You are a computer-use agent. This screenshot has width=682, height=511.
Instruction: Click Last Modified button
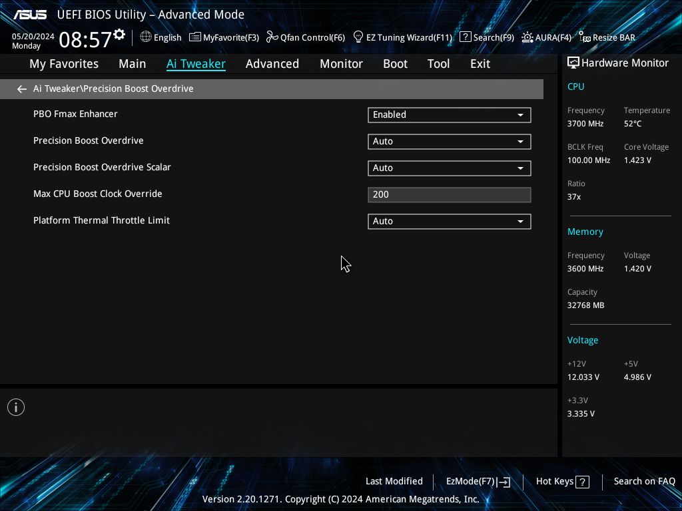[394, 481]
